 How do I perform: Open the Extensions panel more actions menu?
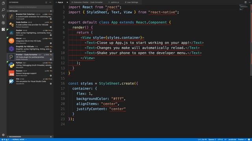[50, 2]
